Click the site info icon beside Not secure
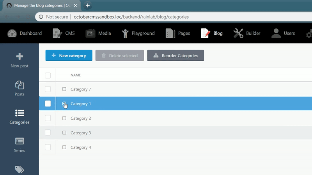This screenshot has width=312, height=175. click(41, 17)
